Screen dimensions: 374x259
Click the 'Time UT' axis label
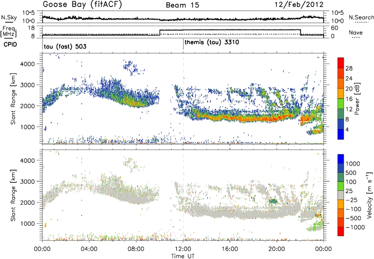pyautogui.click(x=183, y=256)
